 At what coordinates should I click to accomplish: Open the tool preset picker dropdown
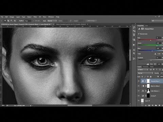(2, 21)
